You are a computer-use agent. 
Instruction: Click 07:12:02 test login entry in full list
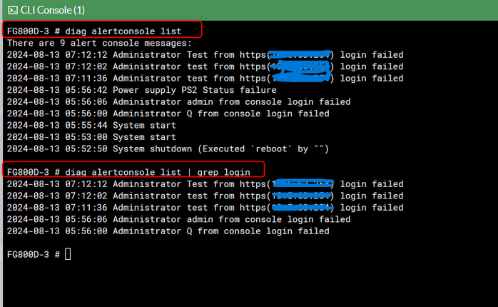(x=205, y=66)
